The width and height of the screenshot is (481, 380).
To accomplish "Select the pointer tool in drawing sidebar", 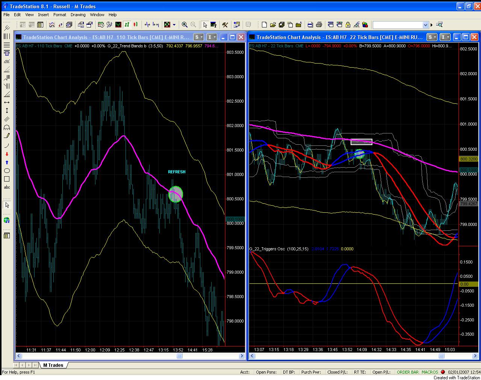I will click(7, 205).
